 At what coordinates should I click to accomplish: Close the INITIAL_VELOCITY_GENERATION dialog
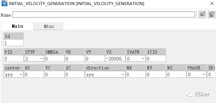(212, 4)
